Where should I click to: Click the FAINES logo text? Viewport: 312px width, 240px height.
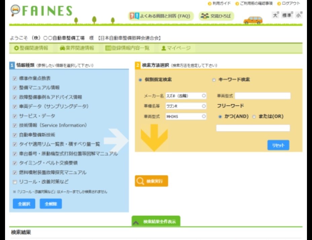(47, 11)
